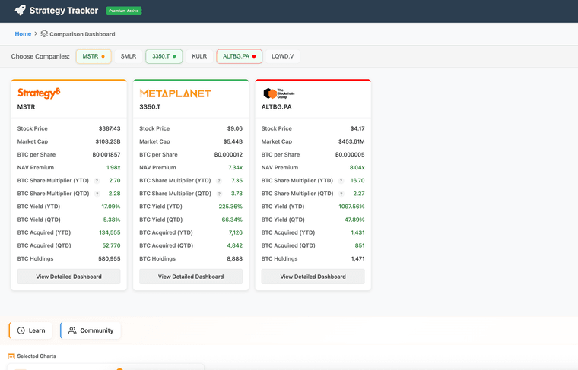Viewport: 578px width, 370px height.
Task: Click the people icon in Community button
Action: click(x=72, y=330)
